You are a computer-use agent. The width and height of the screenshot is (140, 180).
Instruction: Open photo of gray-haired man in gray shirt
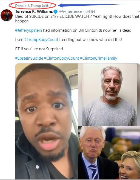click(109, 94)
